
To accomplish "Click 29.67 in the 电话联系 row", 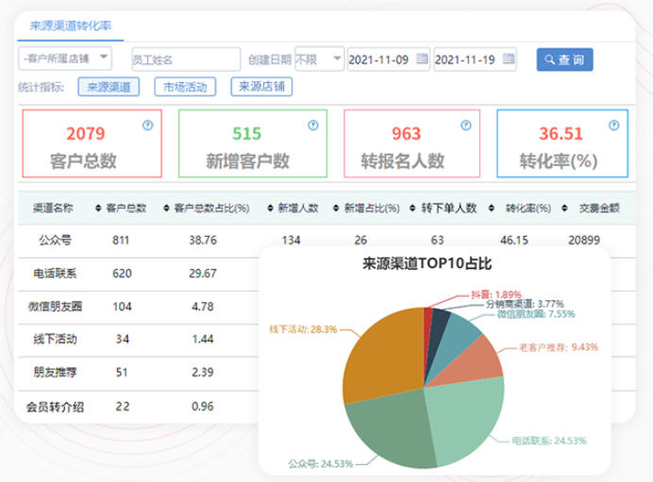I will click(202, 274).
